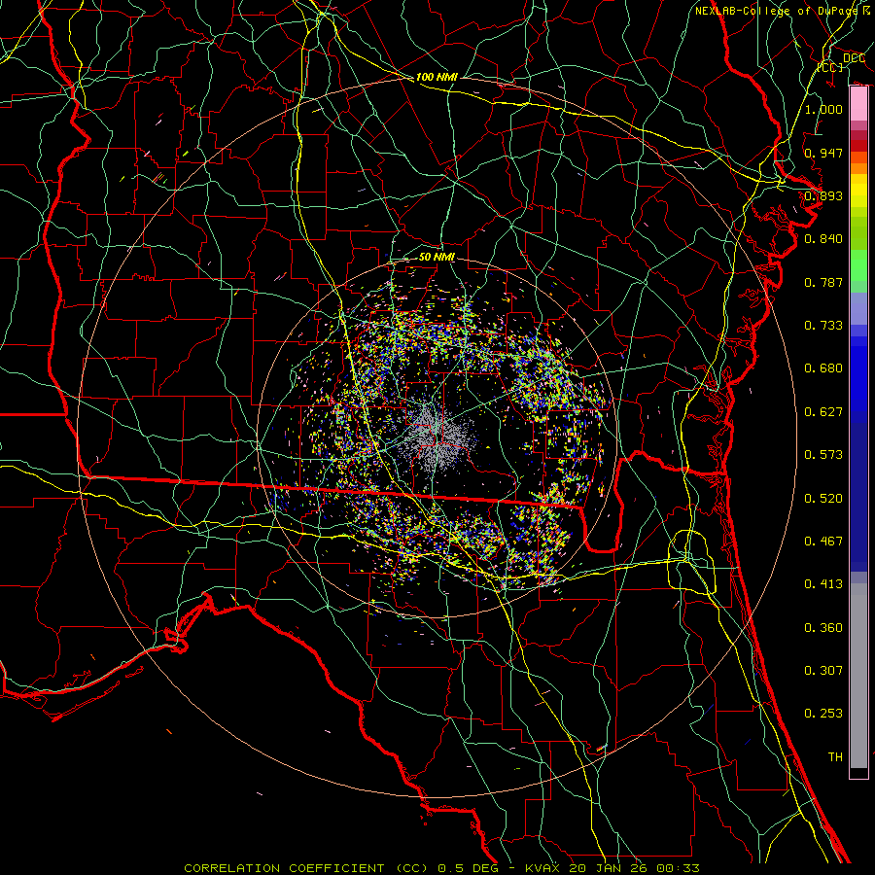Viewport: 875px width, 875px height.
Task: Select the DEC label above the color scale
Action: [854, 57]
